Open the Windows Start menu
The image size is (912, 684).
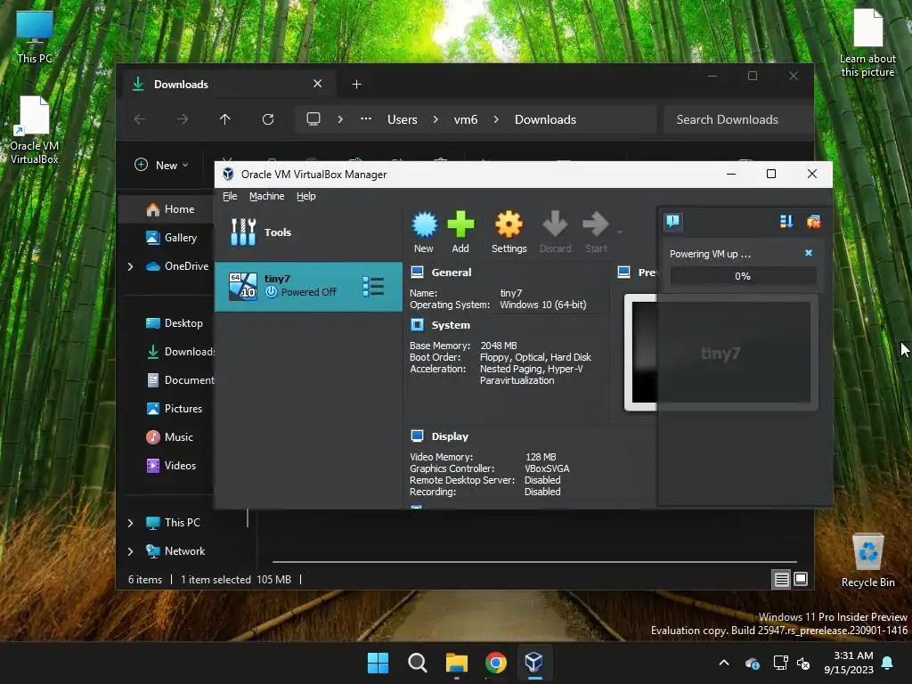(378, 663)
